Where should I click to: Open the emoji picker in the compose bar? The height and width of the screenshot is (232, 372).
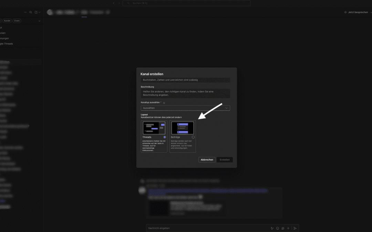click(277, 228)
